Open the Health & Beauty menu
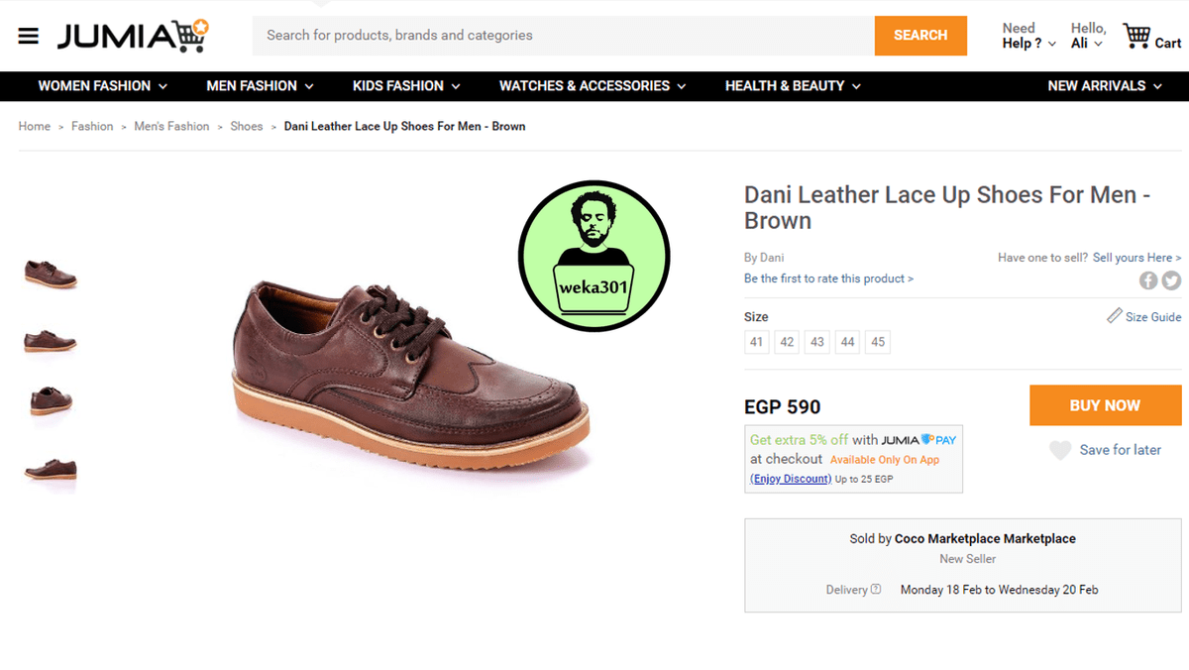Image resolution: width=1189 pixels, height=670 pixels. click(x=793, y=86)
